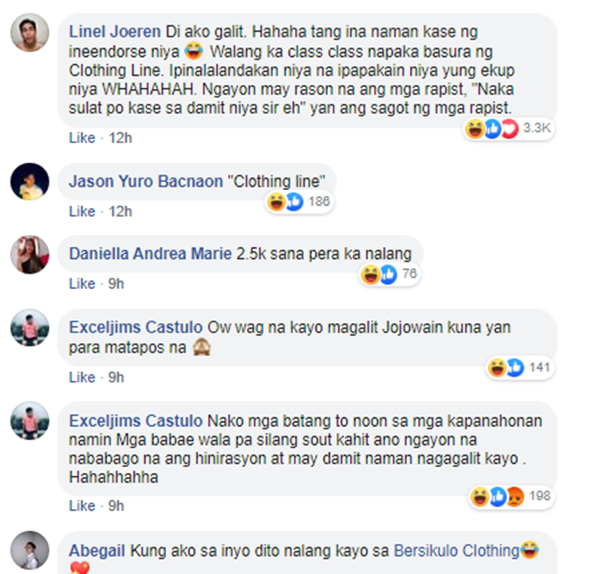Like the "Jojowain kuna yan" comment
Screen dimensions: 594x574
click(82, 378)
